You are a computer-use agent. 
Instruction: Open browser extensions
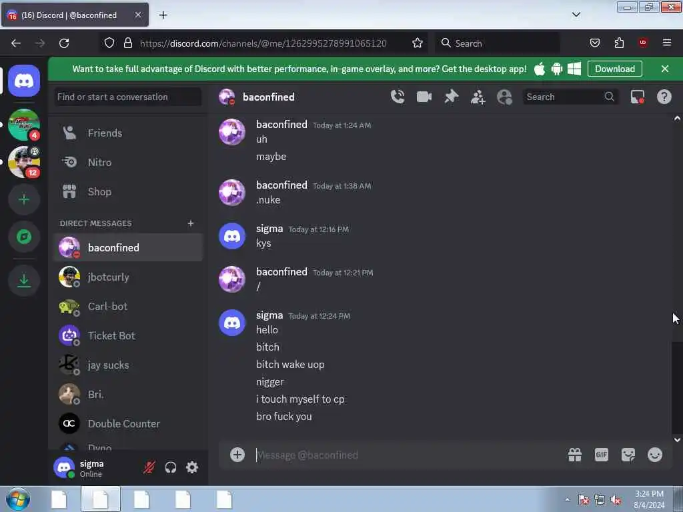coord(619,43)
